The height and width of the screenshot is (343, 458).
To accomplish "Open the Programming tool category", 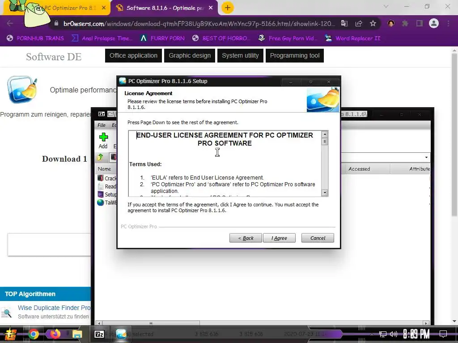I will tap(295, 55).
